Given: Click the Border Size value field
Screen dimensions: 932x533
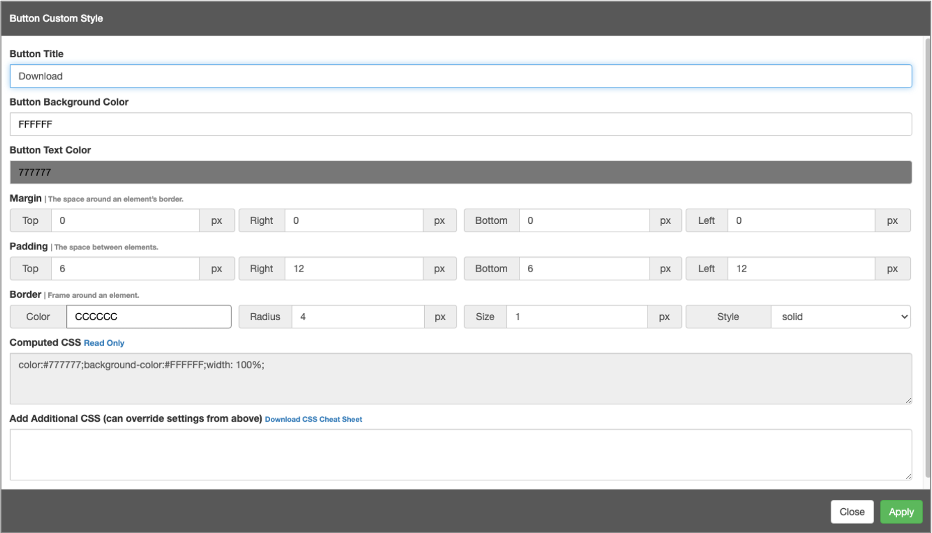Looking at the screenshot, I should click(576, 317).
